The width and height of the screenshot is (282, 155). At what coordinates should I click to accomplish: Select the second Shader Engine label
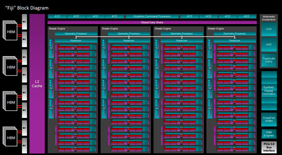pyautogui.click(x=110, y=29)
